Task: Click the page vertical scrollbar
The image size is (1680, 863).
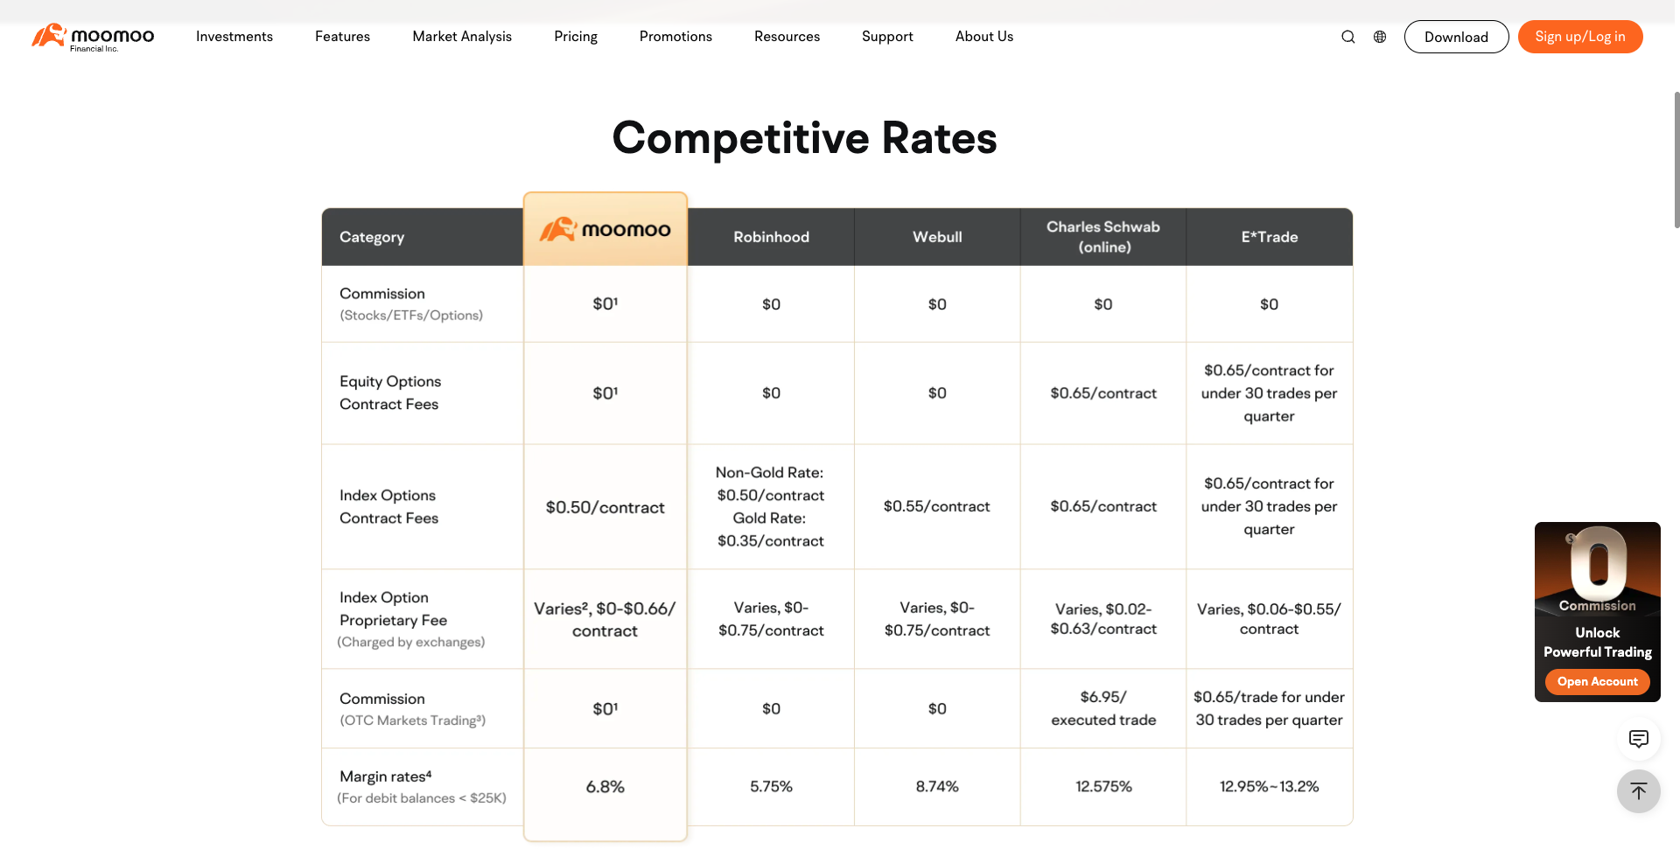Action: pyautogui.click(x=1676, y=159)
